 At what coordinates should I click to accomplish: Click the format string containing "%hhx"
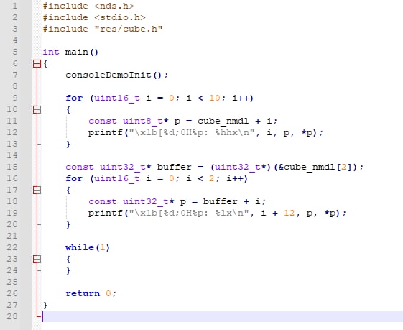pos(192,133)
